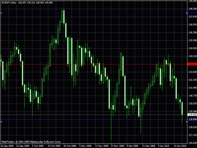Click the white 129.095 current price label
Screen dimensions: 197x148
pos(193,115)
